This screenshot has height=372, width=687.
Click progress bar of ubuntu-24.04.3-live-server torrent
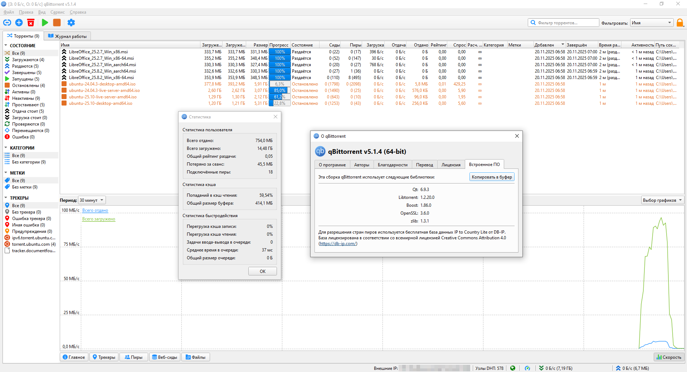[x=279, y=90]
